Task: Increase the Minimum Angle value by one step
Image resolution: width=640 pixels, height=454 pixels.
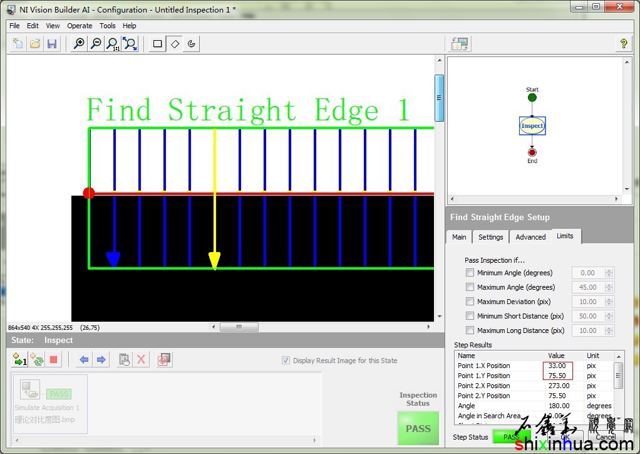Action: 609,270
